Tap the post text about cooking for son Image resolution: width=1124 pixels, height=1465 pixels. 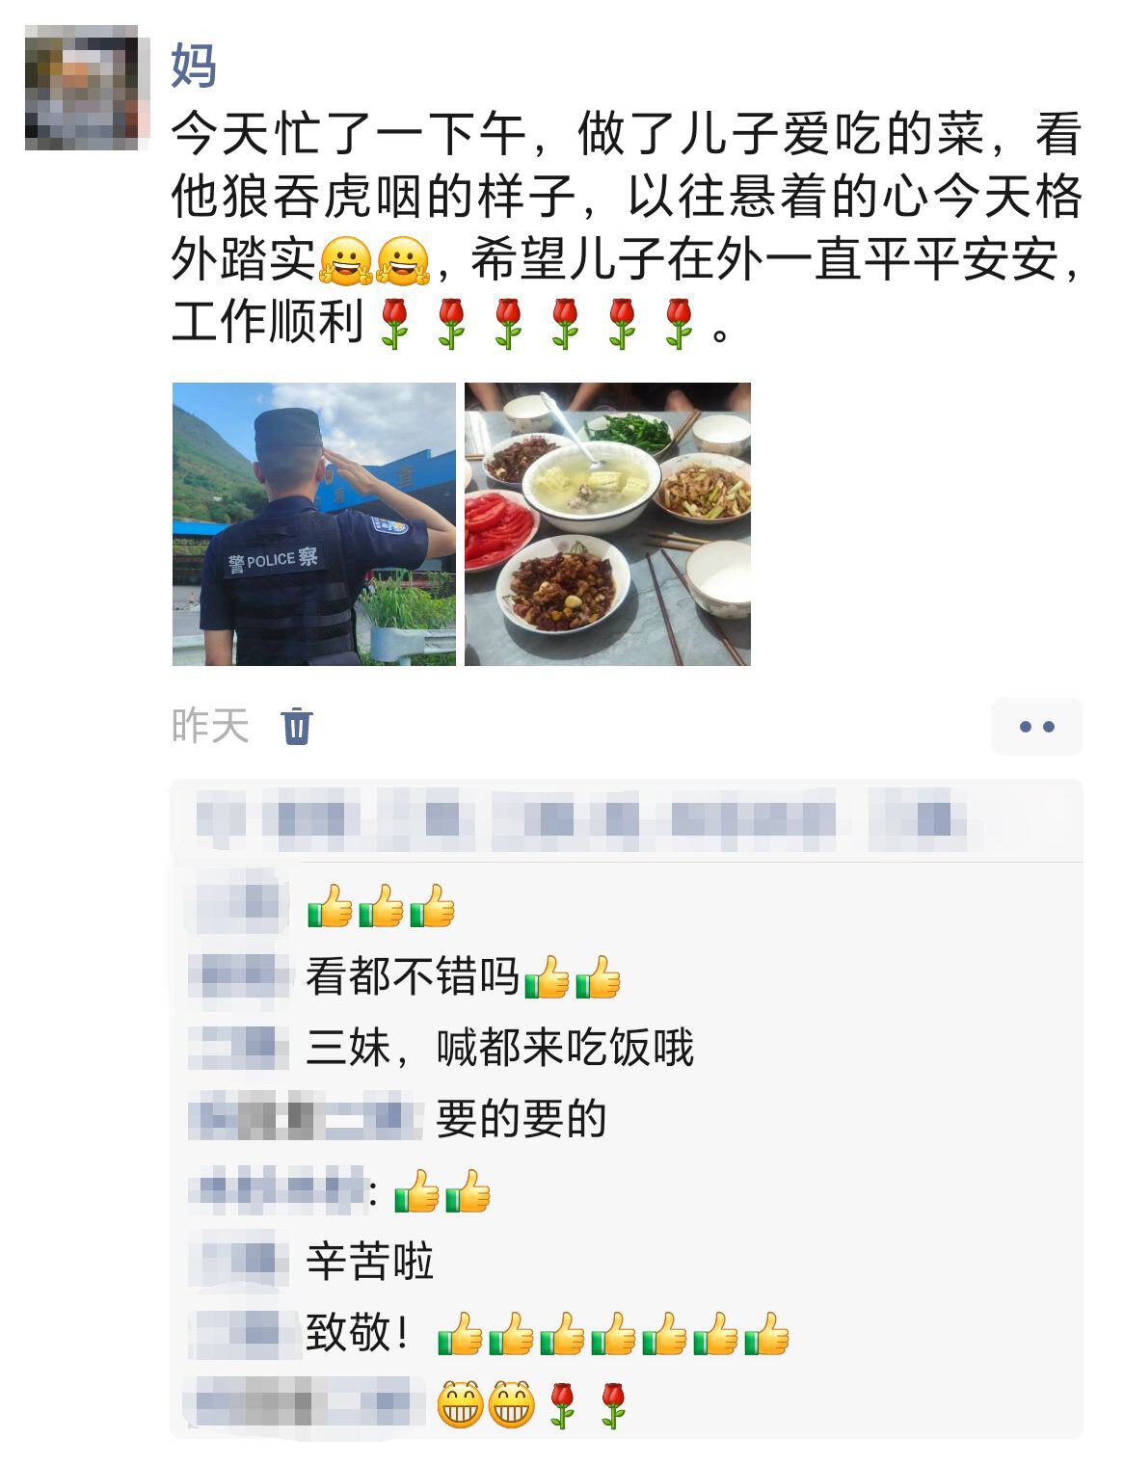click(627, 227)
